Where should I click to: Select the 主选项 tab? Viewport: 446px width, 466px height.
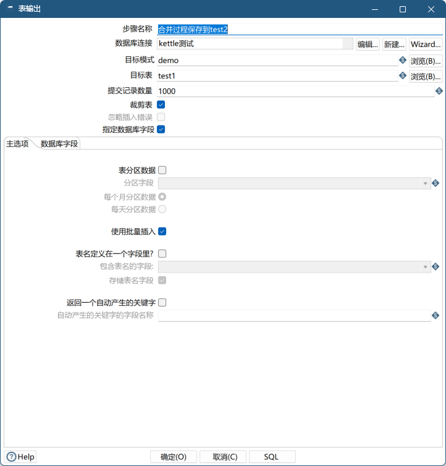pos(17,144)
